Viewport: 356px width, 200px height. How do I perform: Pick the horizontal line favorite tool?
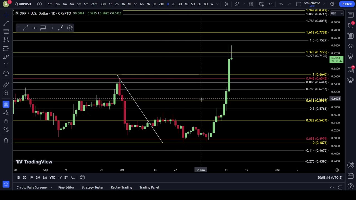pyautogui.click(x=34, y=28)
